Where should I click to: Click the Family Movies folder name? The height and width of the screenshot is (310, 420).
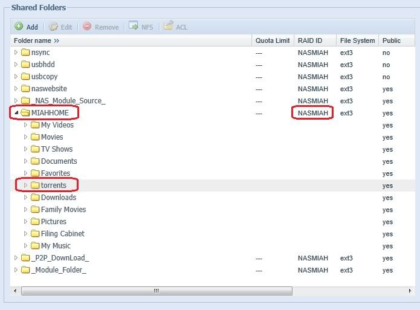pyautogui.click(x=63, y=209)
